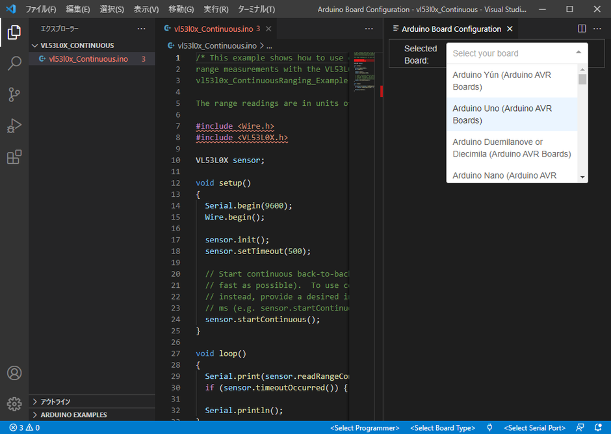Open the 移動(G) menu
Screen dimensions: 611x434
181,9
